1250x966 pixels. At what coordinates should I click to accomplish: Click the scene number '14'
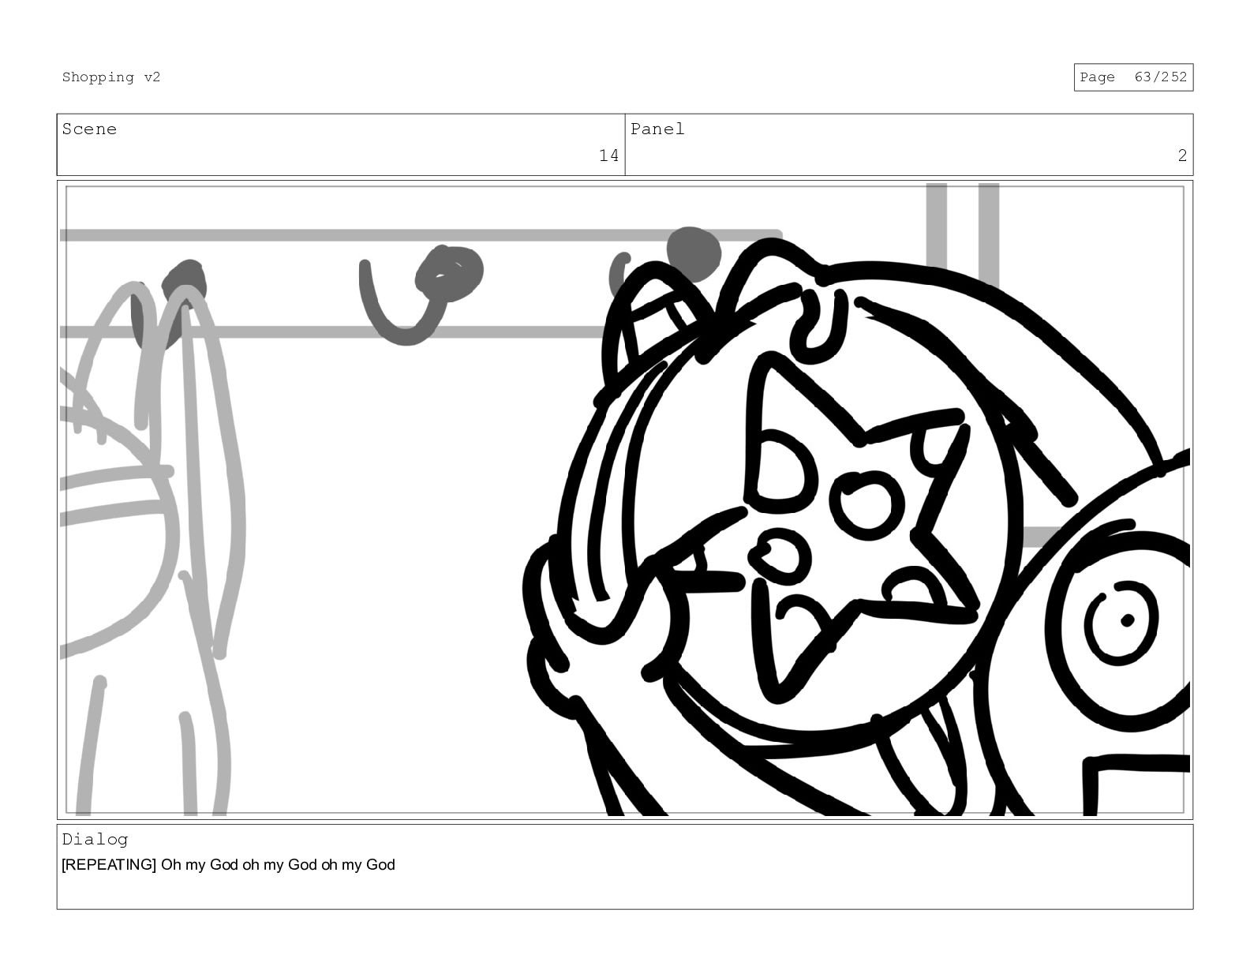(x=608, y=155)
